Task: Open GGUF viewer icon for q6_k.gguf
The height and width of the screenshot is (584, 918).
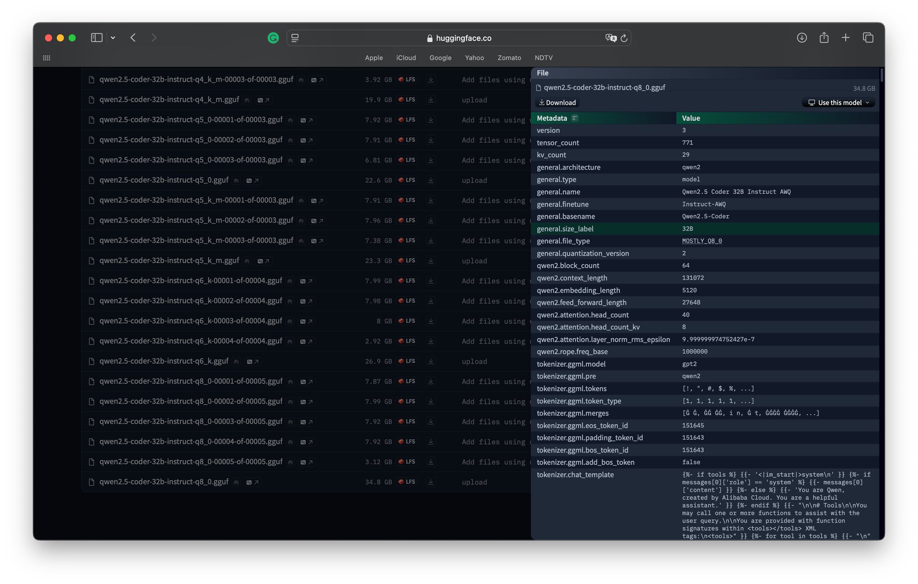Action: pyautogui.click(x=252, y=362)
